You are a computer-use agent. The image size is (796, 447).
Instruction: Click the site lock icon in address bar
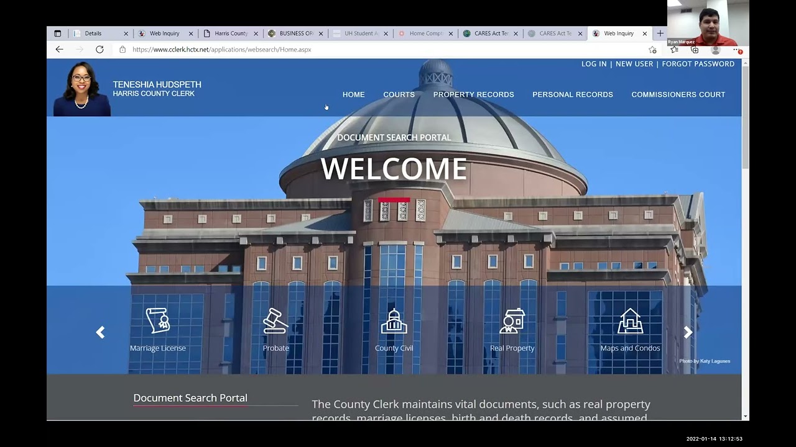coord(123,50)
